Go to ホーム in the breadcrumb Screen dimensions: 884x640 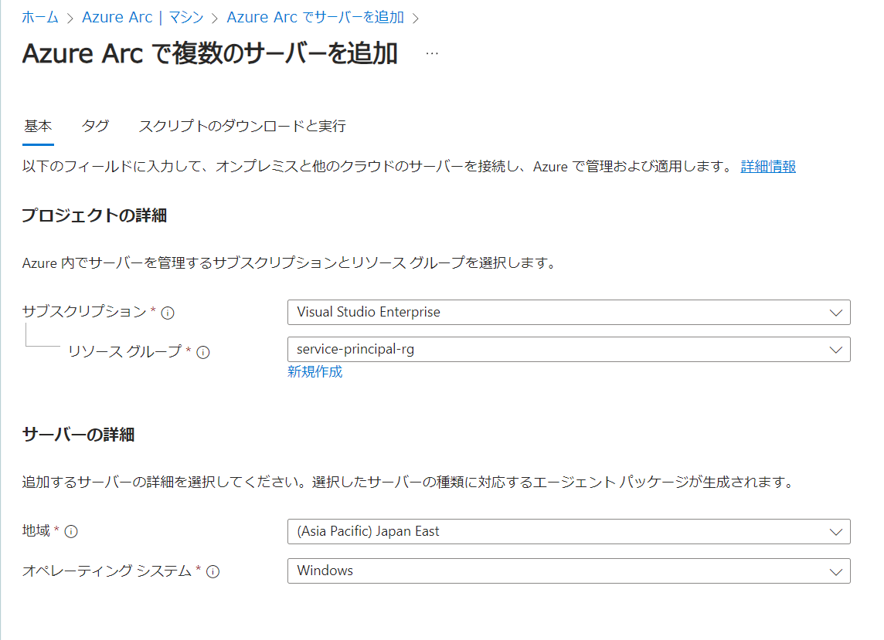pos(40,17)
